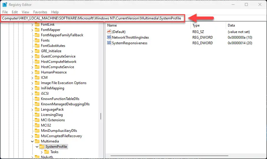
Task: Select the NetworkThrottlingIndex value name
Action: tap(131, 37)
